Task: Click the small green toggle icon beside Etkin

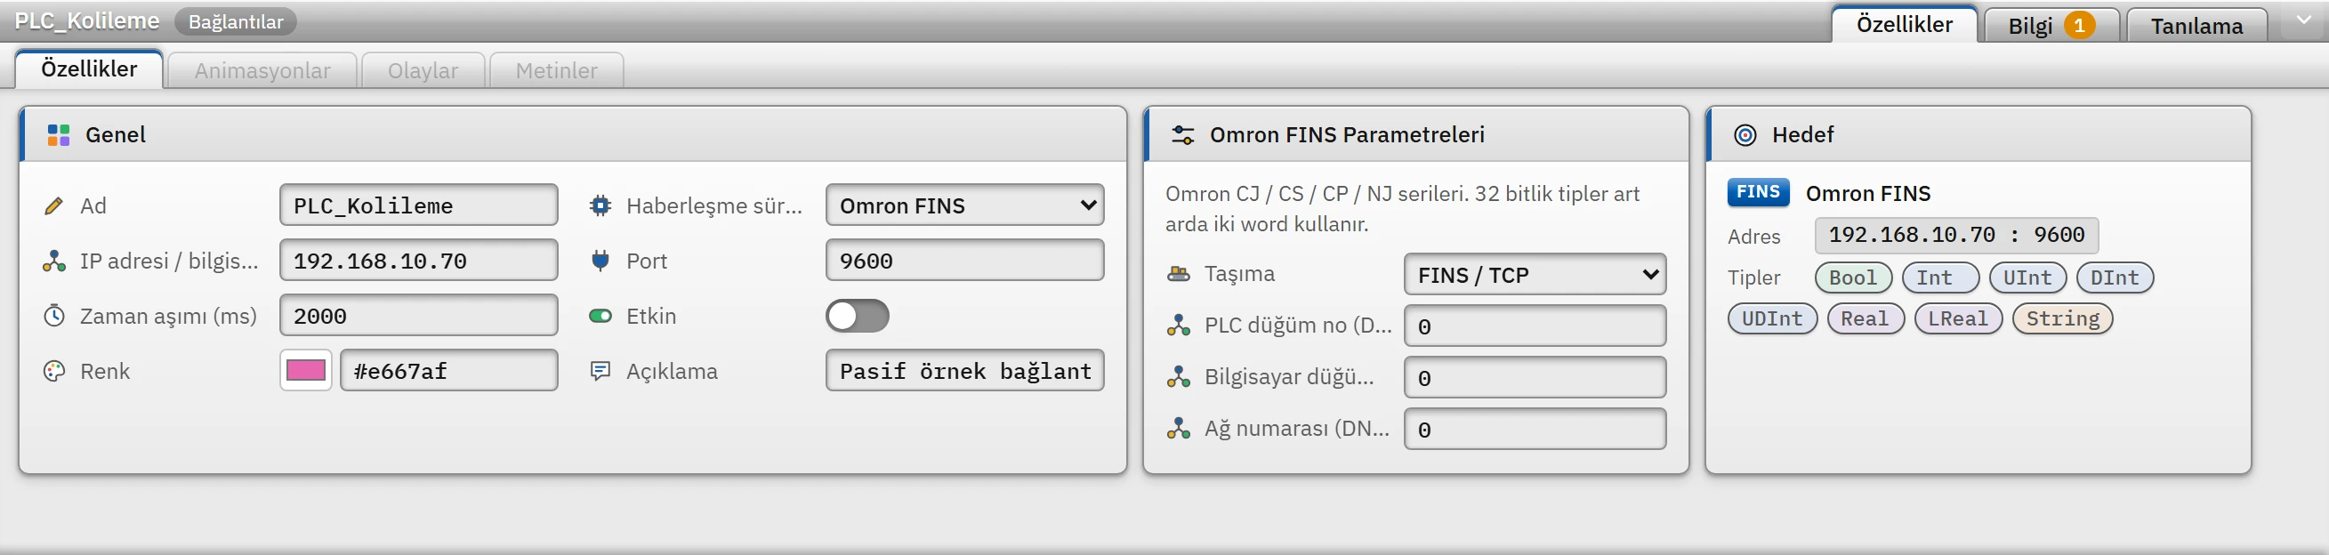Action: click(600, 317)
